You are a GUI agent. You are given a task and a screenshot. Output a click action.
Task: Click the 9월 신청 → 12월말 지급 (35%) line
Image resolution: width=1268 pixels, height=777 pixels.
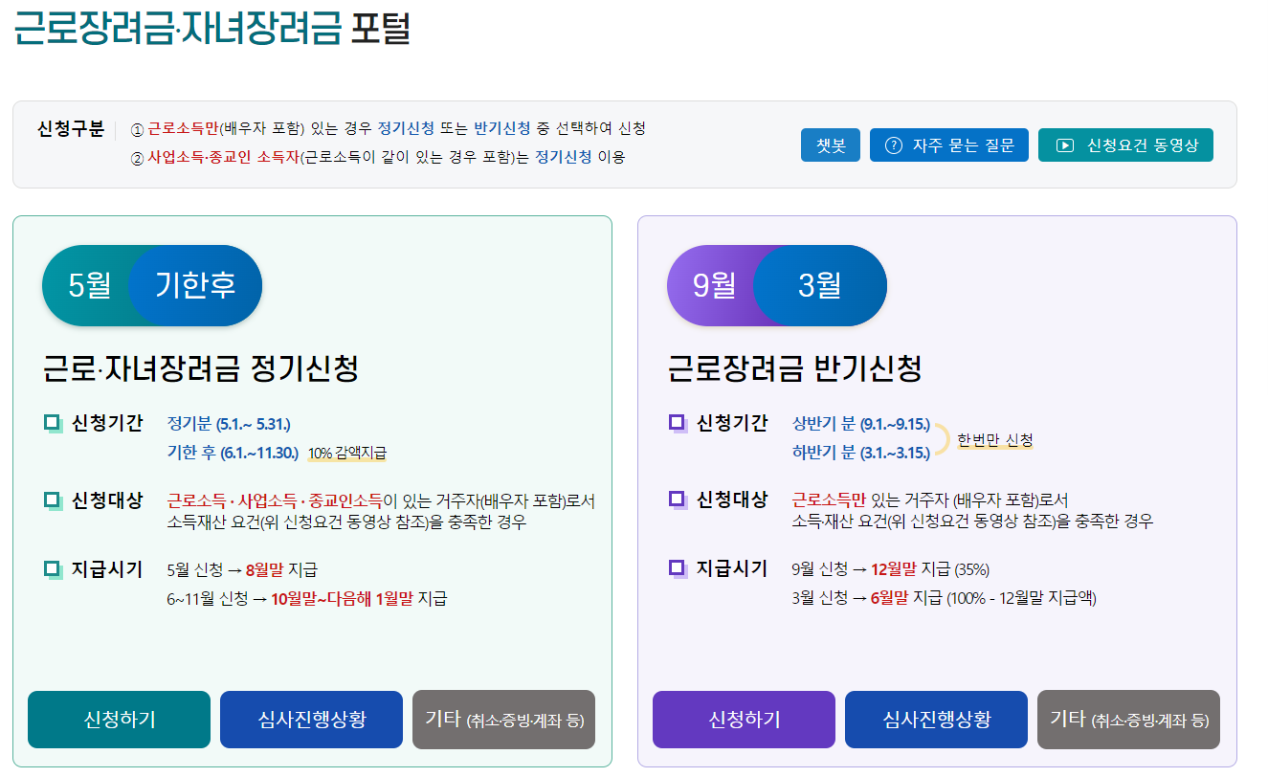(x=891, y=569)
